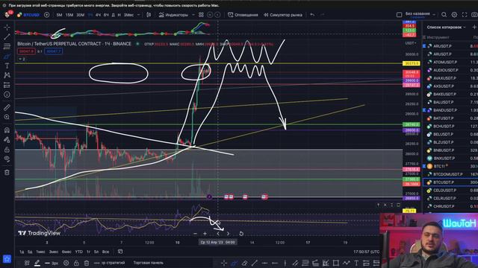The height and width of the screenshot is (268, 478).
Task: Open quick search magnifier in top bar
Action: coord(444,15)
